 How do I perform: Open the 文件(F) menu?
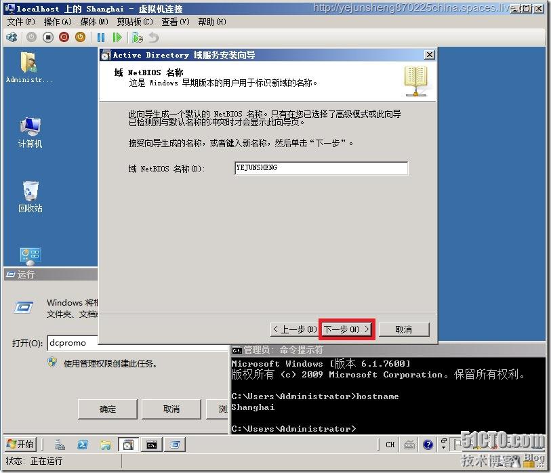[x=21, y=22]
